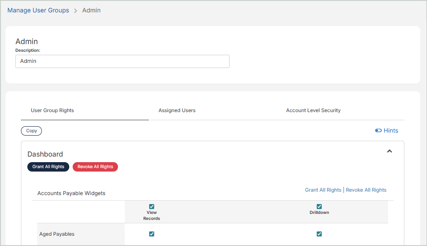
Task: Go to the Account Level Security tab
Action: [313, 110]
